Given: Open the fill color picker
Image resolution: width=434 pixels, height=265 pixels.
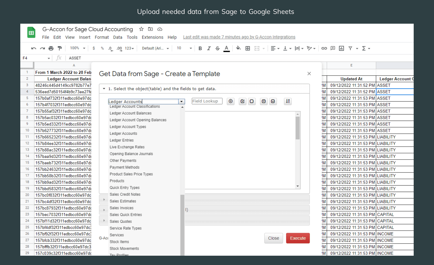Looking at the screenshot, I should point(238,48).
